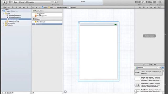
Task: Click Window in the jump bar
Action: click(x=72, y=7)
